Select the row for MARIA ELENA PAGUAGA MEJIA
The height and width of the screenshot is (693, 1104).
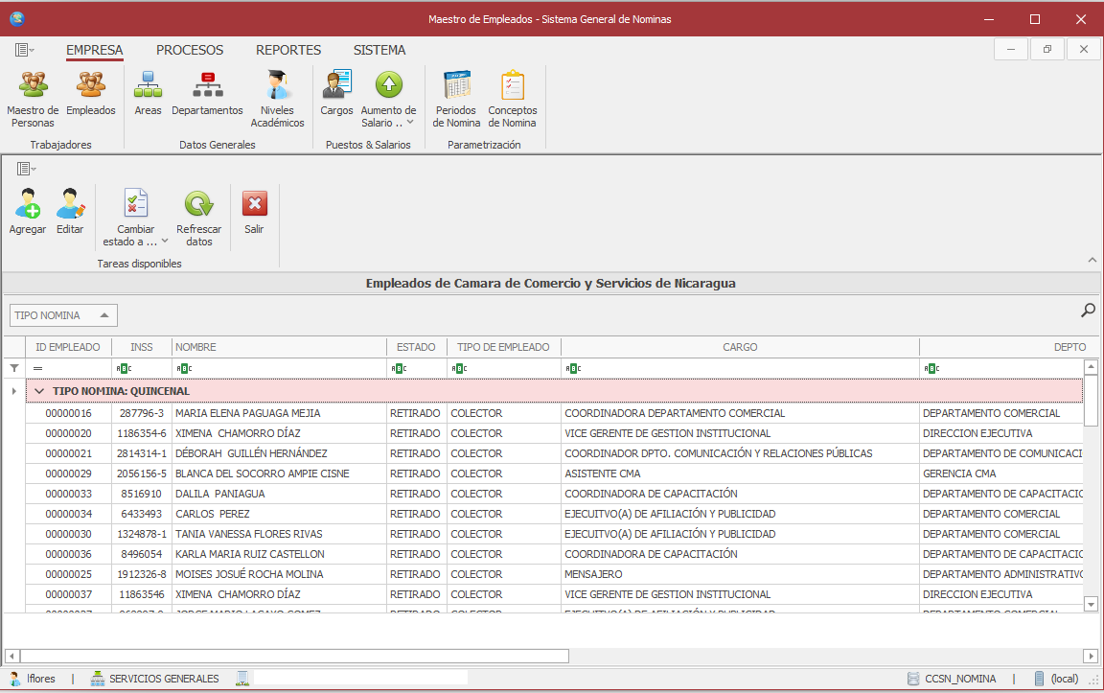[x=554, y=413]
